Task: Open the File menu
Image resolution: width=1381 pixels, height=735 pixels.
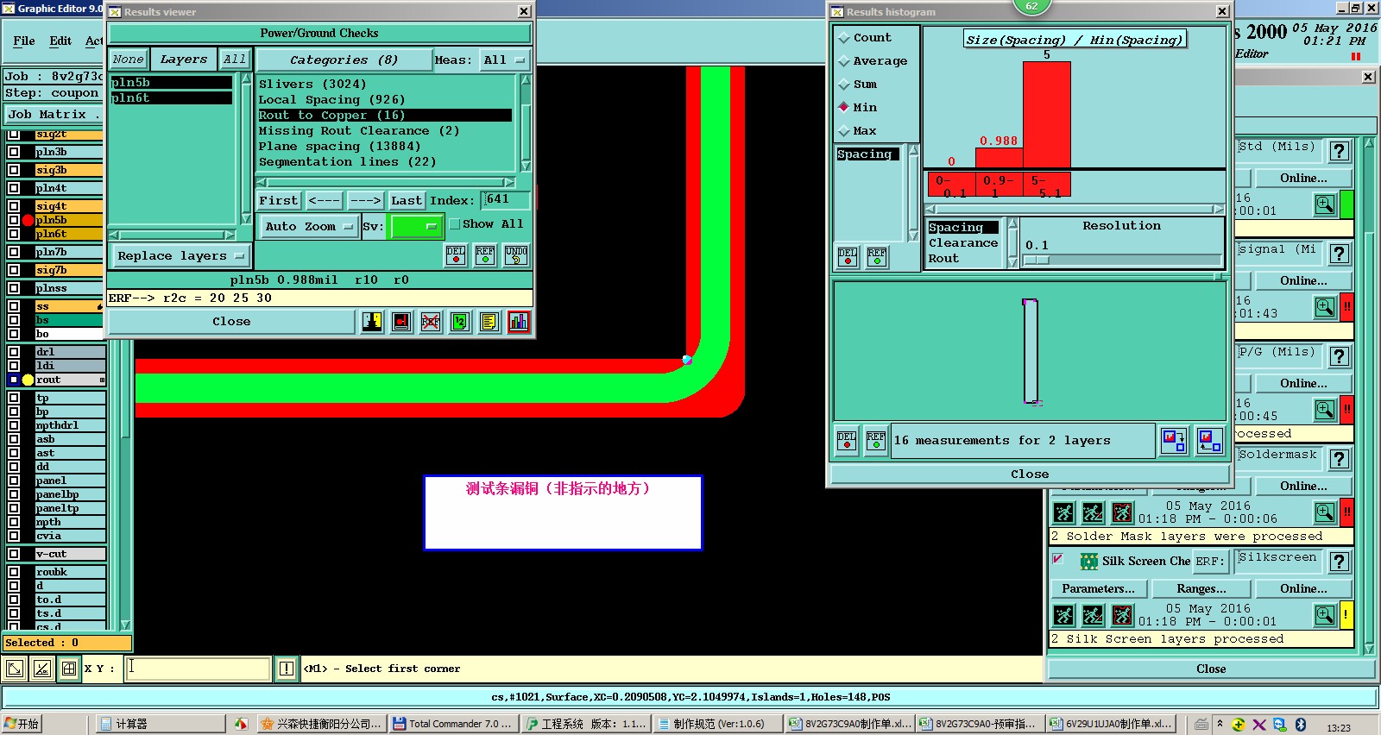Action: point(24,41)
